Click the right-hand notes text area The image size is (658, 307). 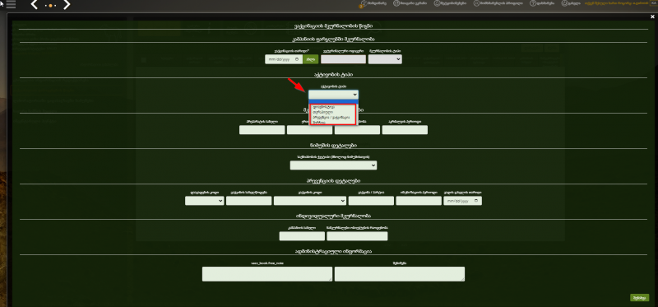click(400, 274)
